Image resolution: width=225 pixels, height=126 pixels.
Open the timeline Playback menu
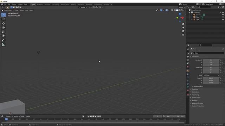[x=9, y=117]
